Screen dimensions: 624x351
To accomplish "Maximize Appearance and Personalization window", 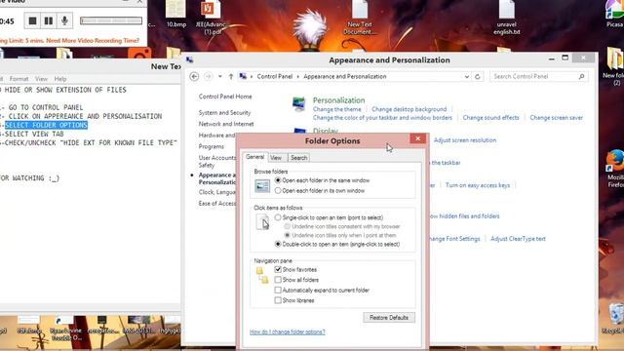I will 565,58.
